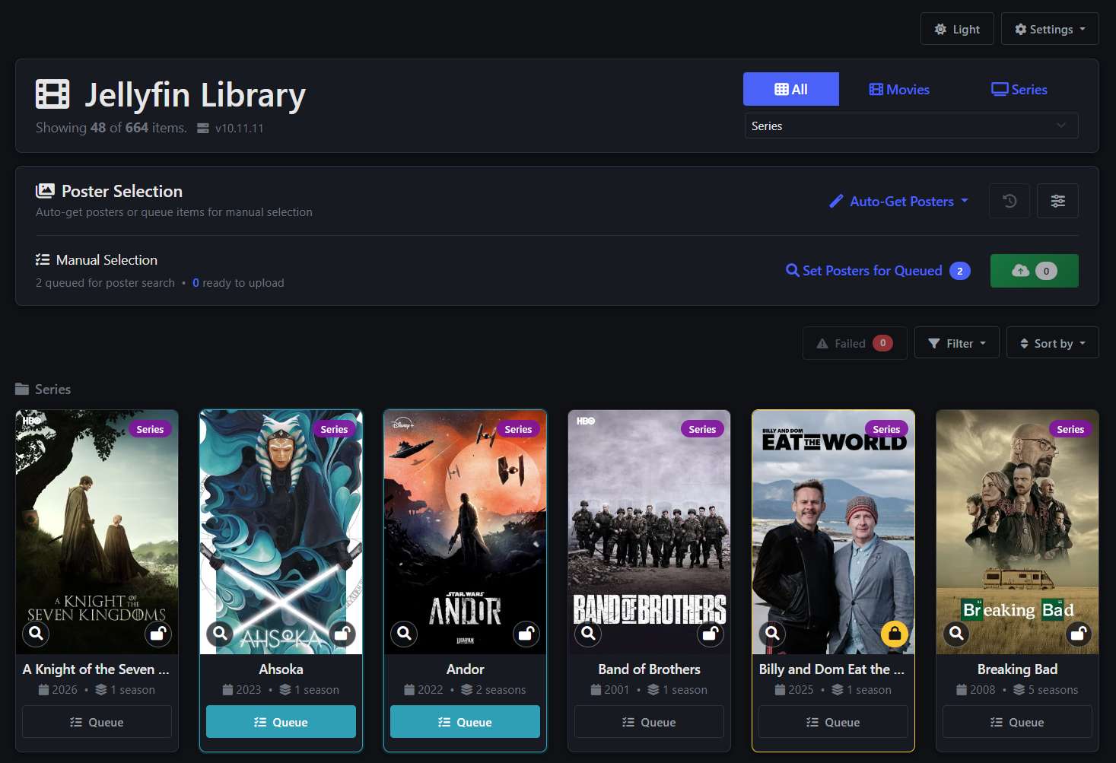1116x763 pixels.
Task: Click the Poster Selection images icon
Action: 45,191
